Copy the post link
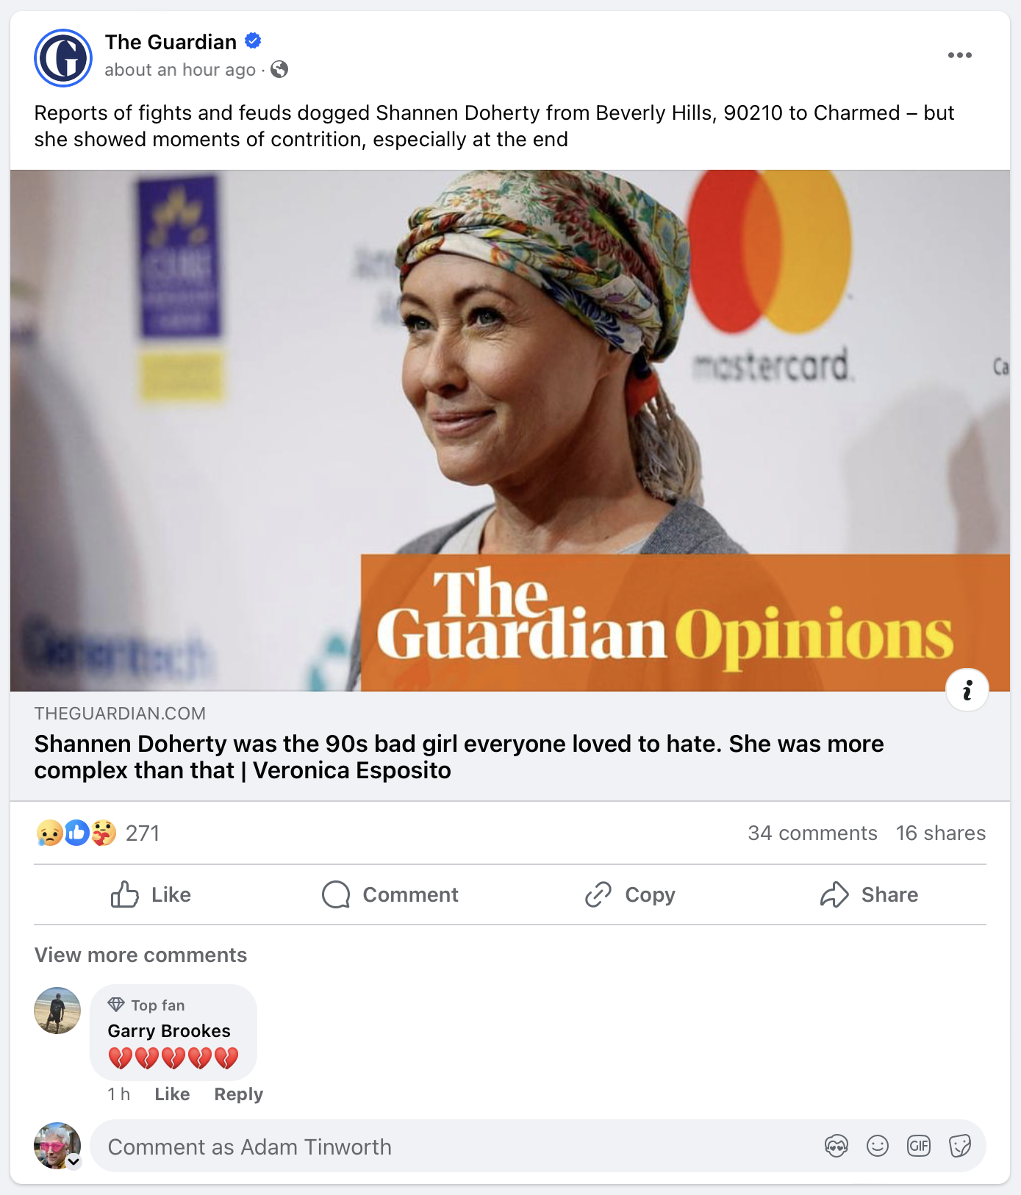Viewport: 1021px width, 1195px height. (630, 894)
